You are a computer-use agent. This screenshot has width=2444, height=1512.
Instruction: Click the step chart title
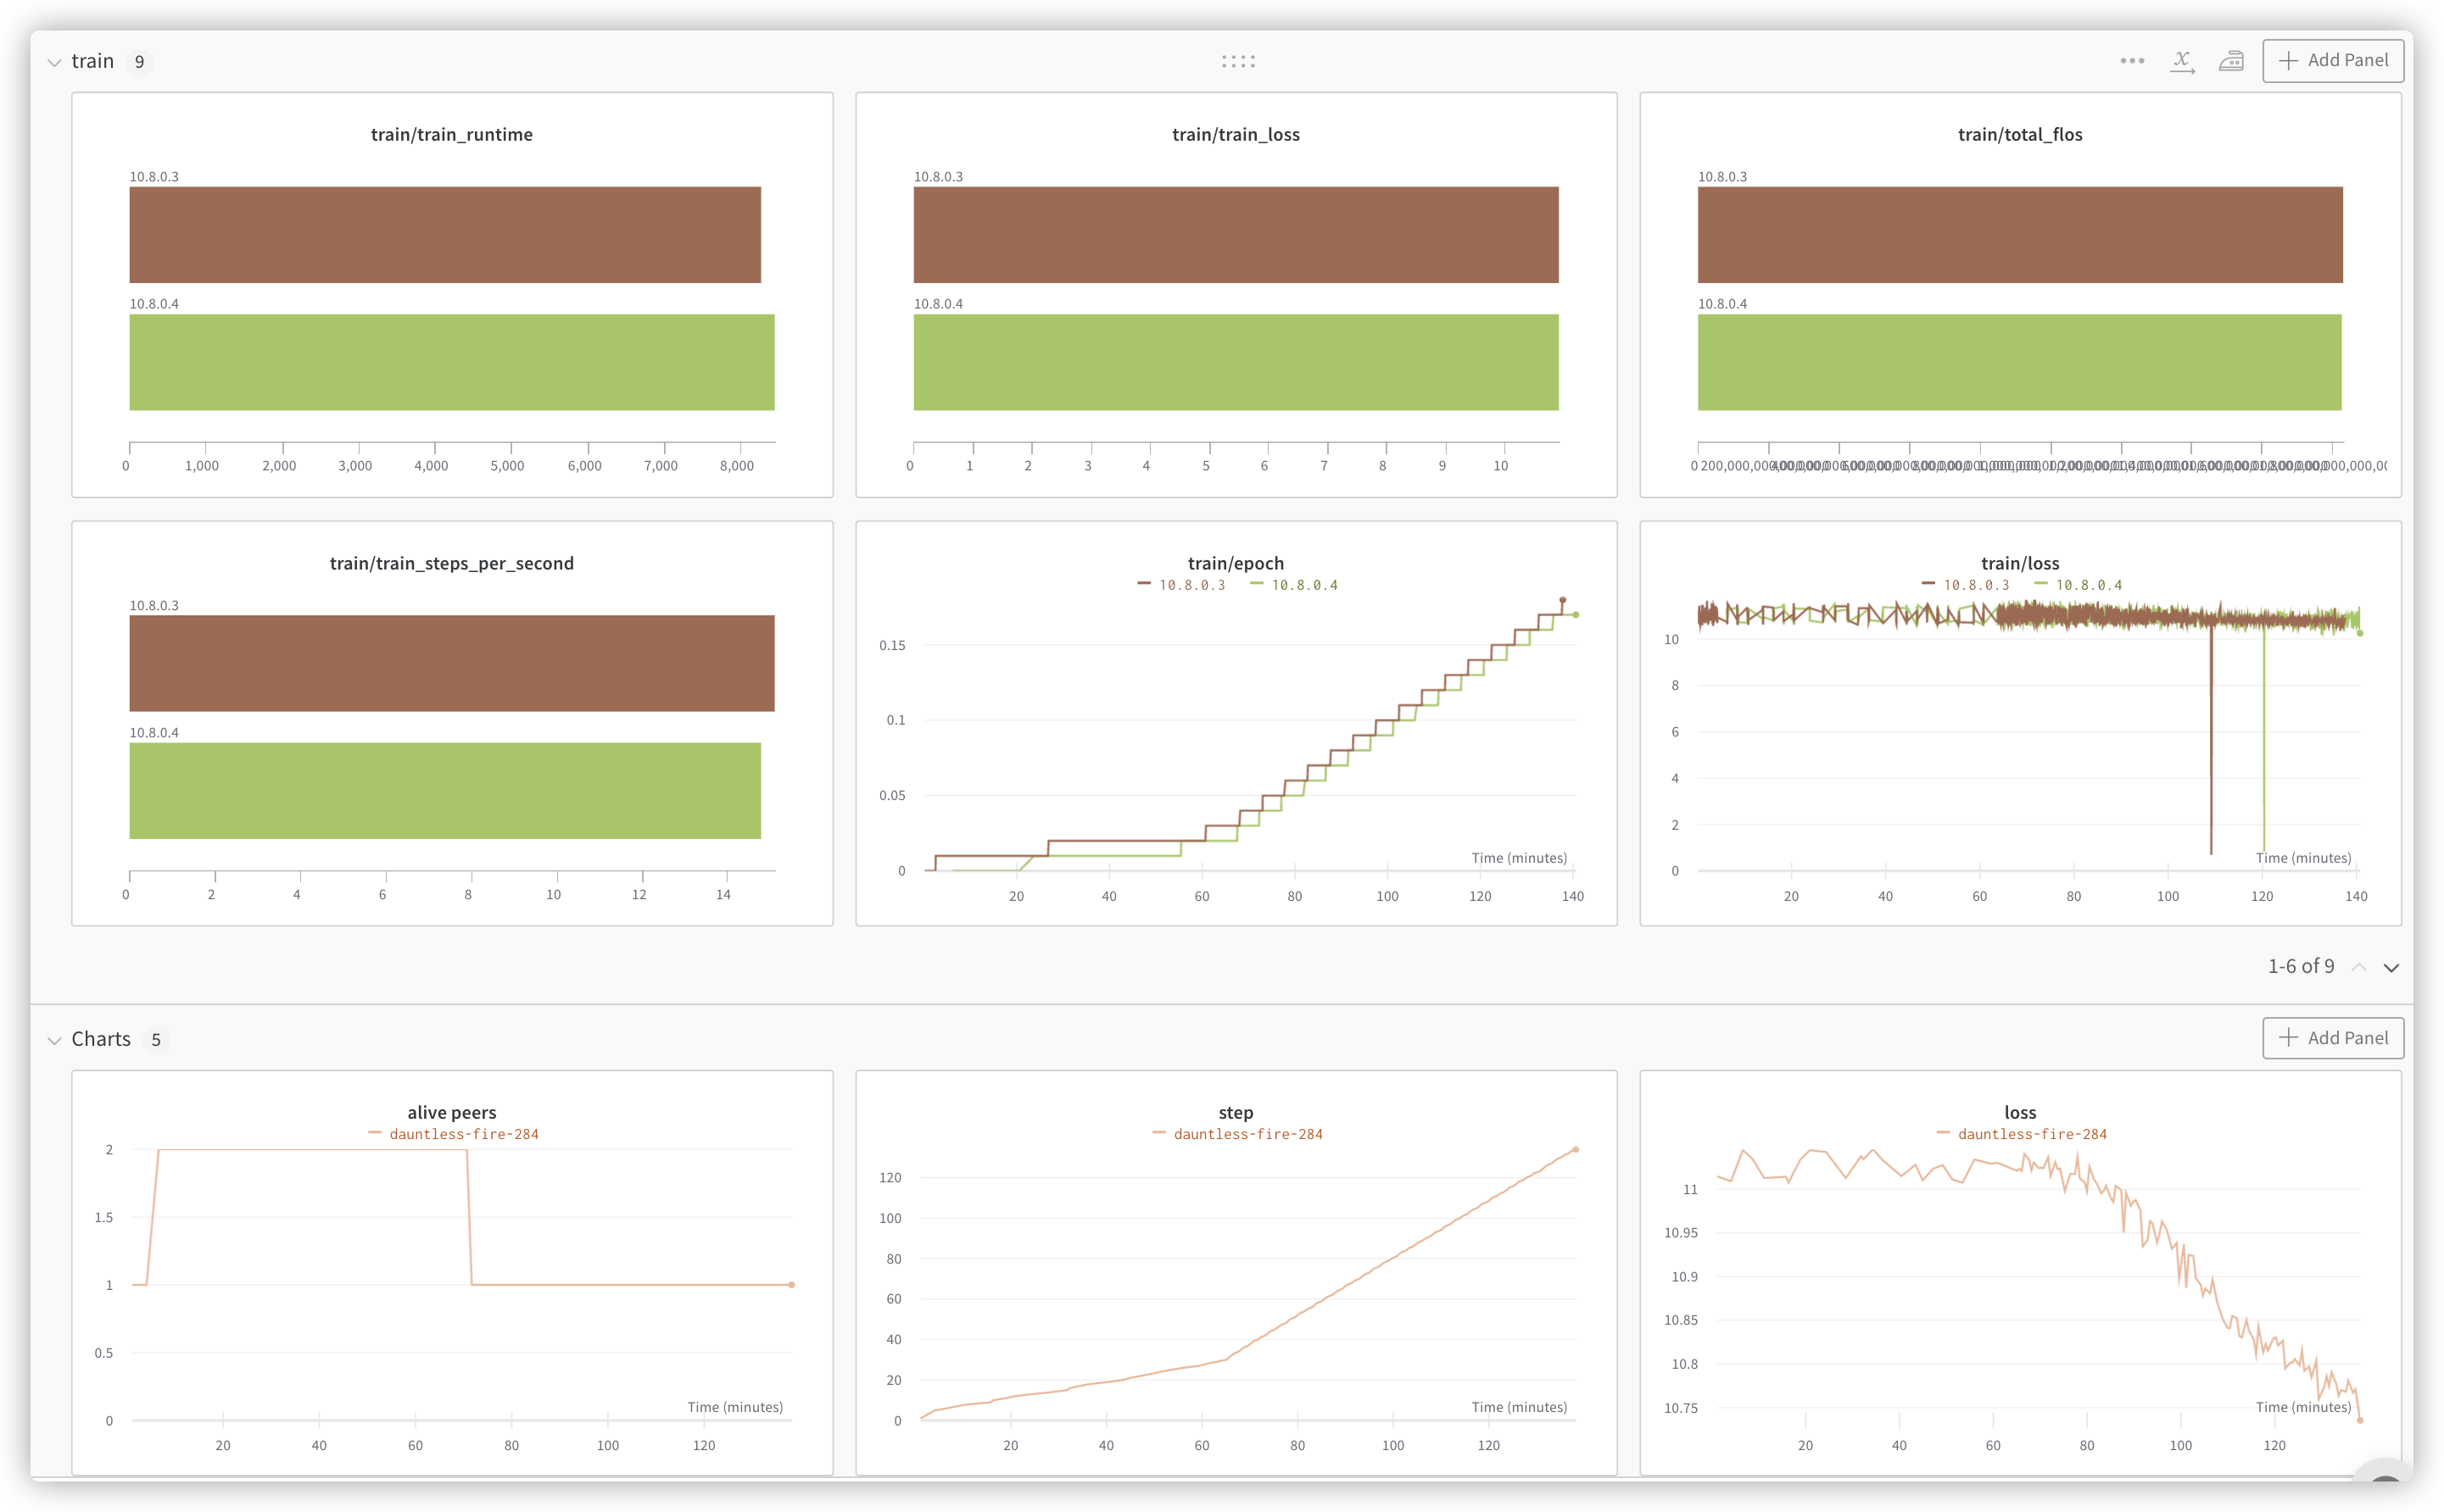(1236, 1112)
